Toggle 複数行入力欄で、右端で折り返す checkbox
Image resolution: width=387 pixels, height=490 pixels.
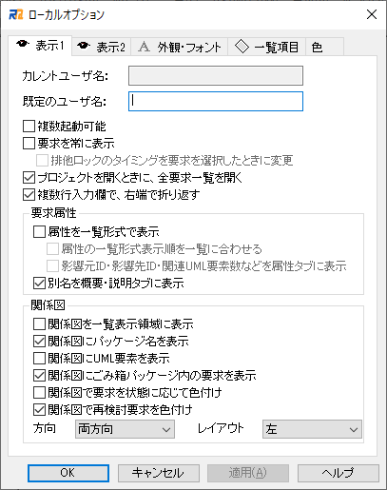click(29, 194)
